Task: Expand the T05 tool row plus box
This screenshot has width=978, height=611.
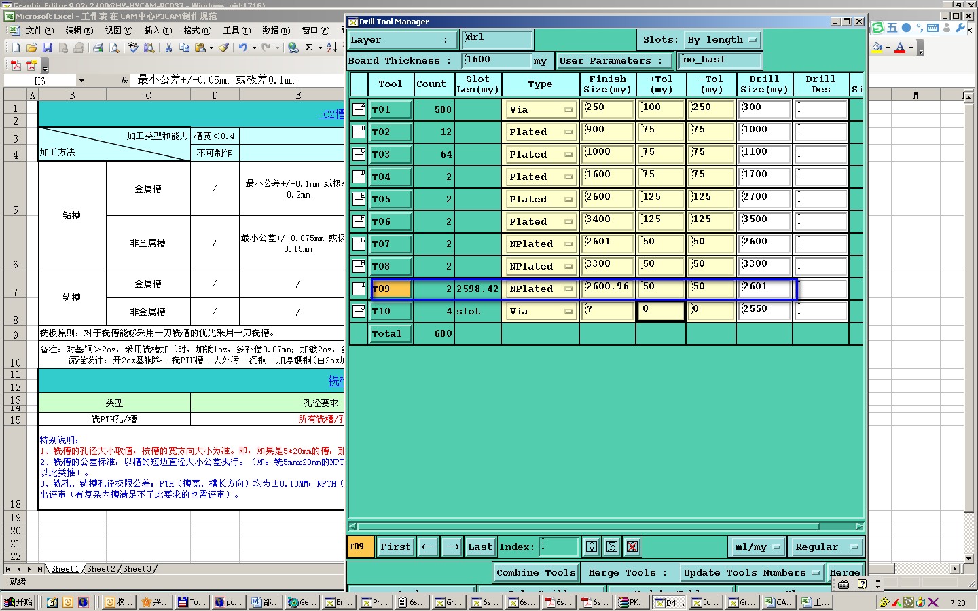Action: pyautogui.click(x=359, y=199)
